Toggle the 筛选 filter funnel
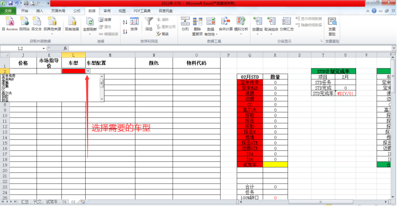This screenshot has width=397, height=206. (x=149, y=21)
